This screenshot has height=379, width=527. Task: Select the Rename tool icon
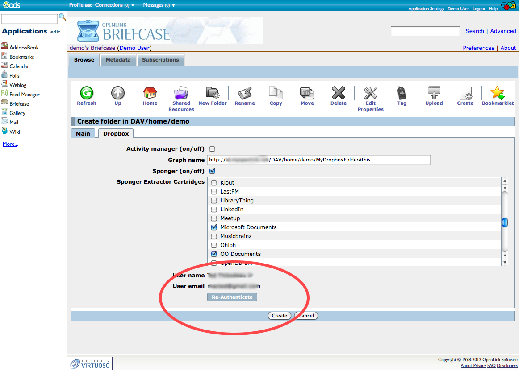[x=245, y=93]
